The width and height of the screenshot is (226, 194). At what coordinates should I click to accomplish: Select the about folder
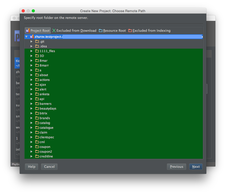point(44,75)
